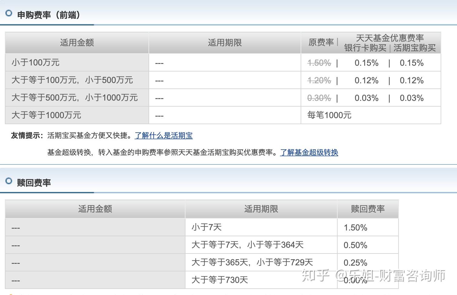Screen dimensions: 457x295
Task: Open the 了解基金超级转换 link
Action: pos(309,153)
